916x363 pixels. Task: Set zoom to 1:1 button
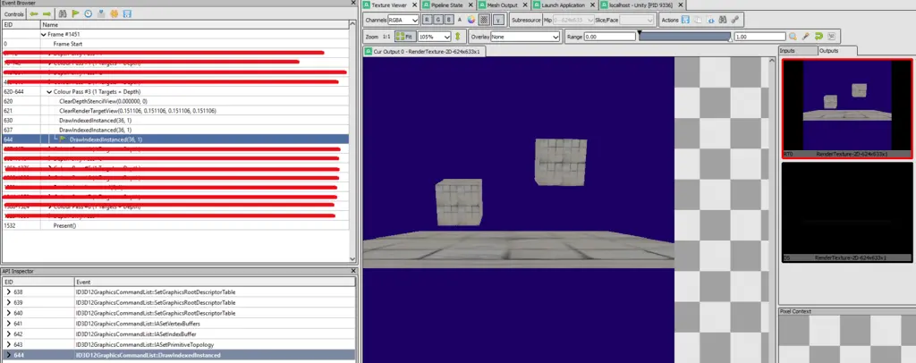386,37
